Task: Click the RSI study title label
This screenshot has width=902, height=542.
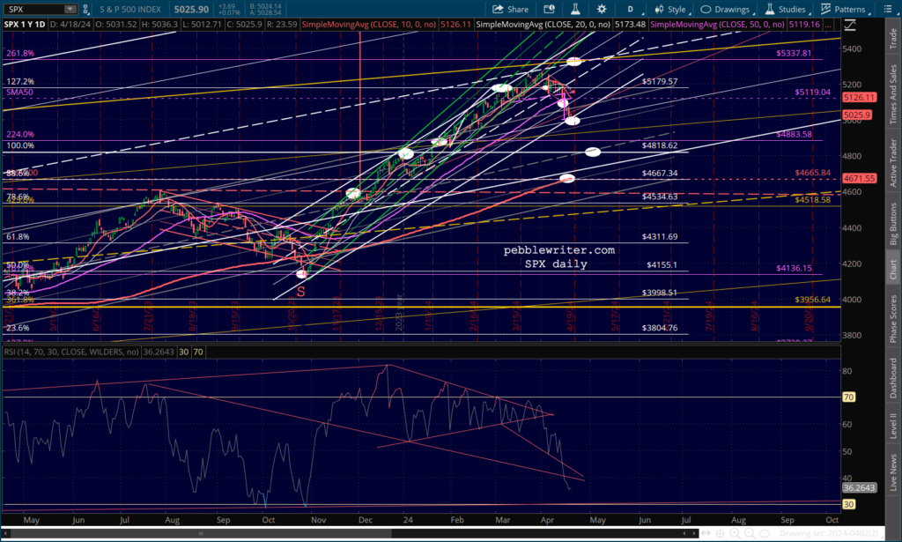Action: coord(71,352)
